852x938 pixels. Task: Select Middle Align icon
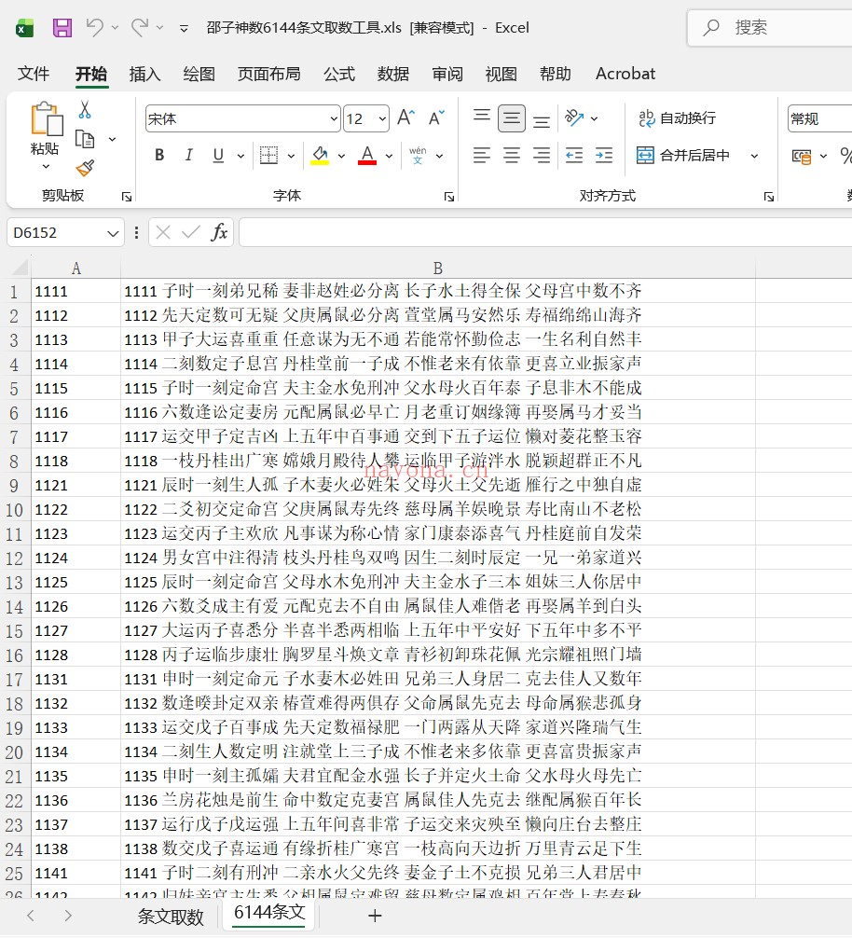(x=512, y=118)
